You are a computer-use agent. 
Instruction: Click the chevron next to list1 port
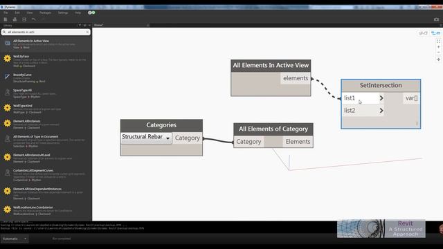coord(381,98)
